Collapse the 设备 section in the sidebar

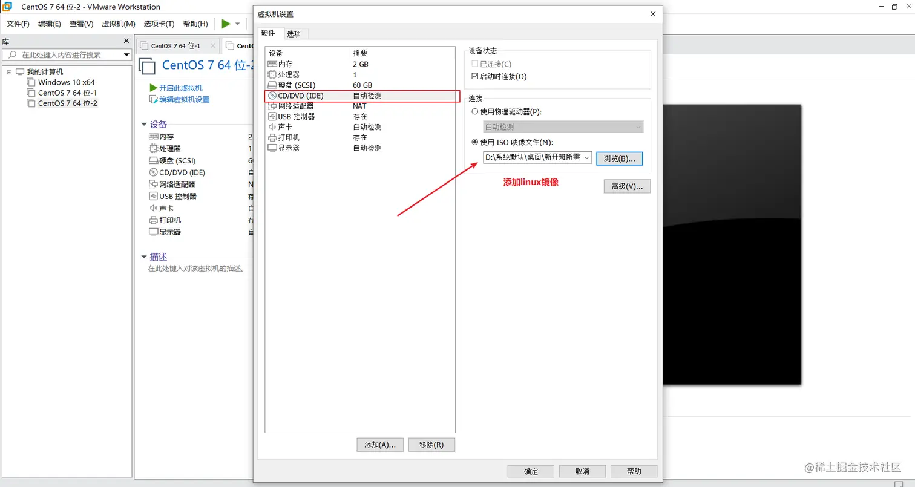(144, 124)
